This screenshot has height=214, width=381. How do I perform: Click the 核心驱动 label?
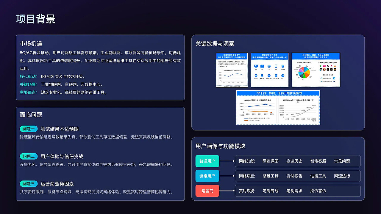click(x=29, y=76)
